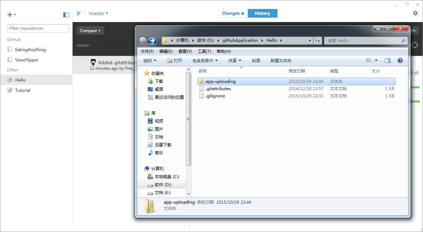Click the Explorer forward navigation arrow
Viewport: 423px width, 232px height.
coord(152,41)
